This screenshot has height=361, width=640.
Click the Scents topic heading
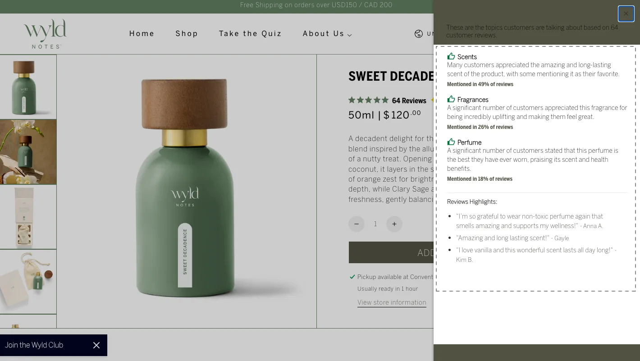(467, 57)
